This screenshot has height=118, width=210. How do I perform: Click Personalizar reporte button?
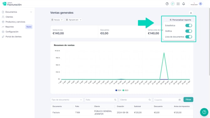coord(180,20)
